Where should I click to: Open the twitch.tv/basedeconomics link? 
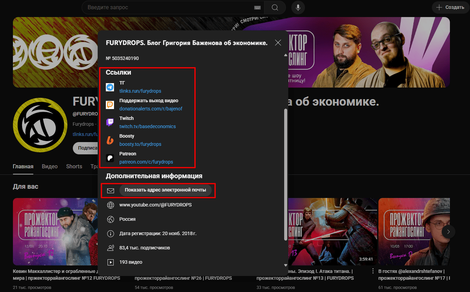tap(148, 126)
